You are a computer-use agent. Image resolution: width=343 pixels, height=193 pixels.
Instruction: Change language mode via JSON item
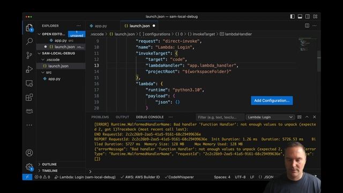(266, 177)
